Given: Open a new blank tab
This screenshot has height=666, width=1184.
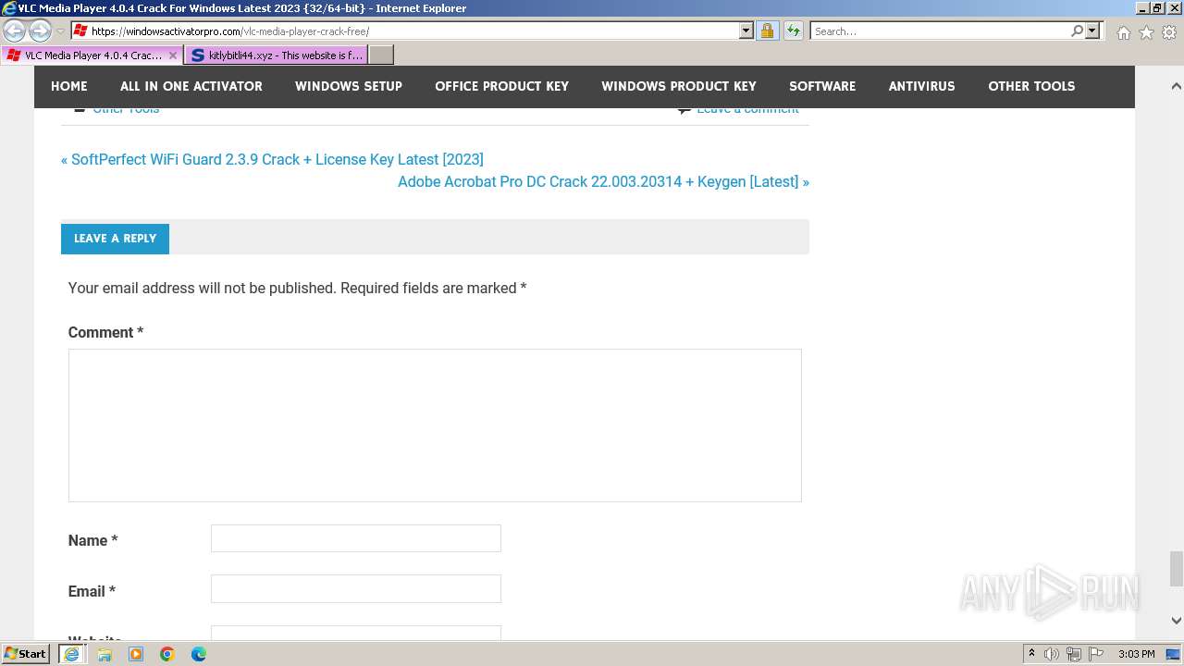Looking at the screenshot, I should pyautogui.click(x=381, y=55).
